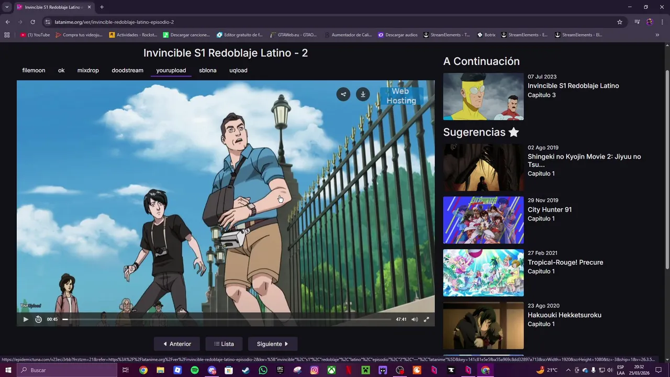The height and width of the screenshot is (377, 670).
Task: Open the notifications center icon
Action: point(658,370)
